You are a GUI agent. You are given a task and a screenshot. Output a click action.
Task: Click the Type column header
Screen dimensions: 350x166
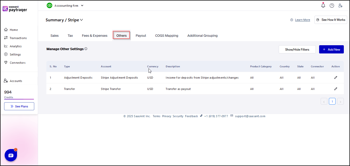67,67
